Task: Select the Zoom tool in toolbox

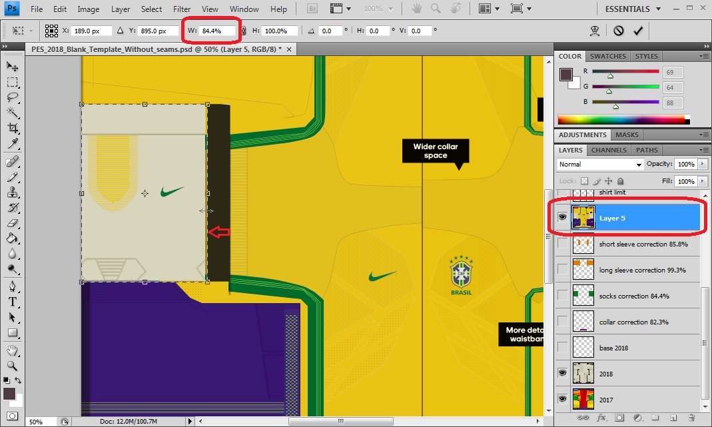Action: click(12, 366)
